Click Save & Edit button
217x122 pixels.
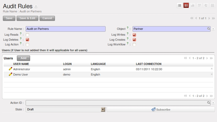pos(27,18)
